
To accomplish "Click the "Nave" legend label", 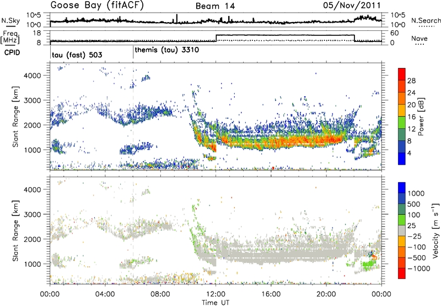I will tap(420, 39).
